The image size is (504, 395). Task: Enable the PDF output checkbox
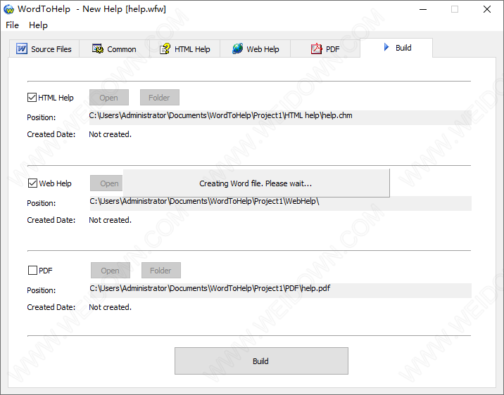coord(32,270)
